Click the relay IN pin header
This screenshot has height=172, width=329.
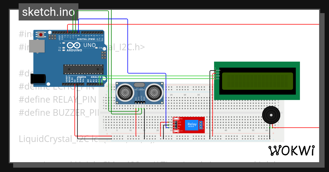(176, 127)
